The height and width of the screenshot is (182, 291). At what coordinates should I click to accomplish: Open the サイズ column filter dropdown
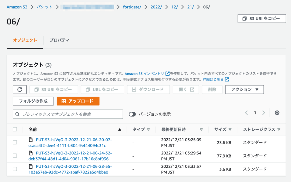230,129
